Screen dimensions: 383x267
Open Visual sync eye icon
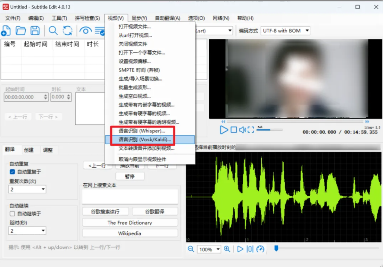point(86,31)
